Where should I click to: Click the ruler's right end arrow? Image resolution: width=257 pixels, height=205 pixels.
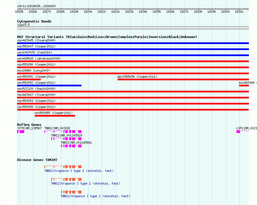coord(248,9)
